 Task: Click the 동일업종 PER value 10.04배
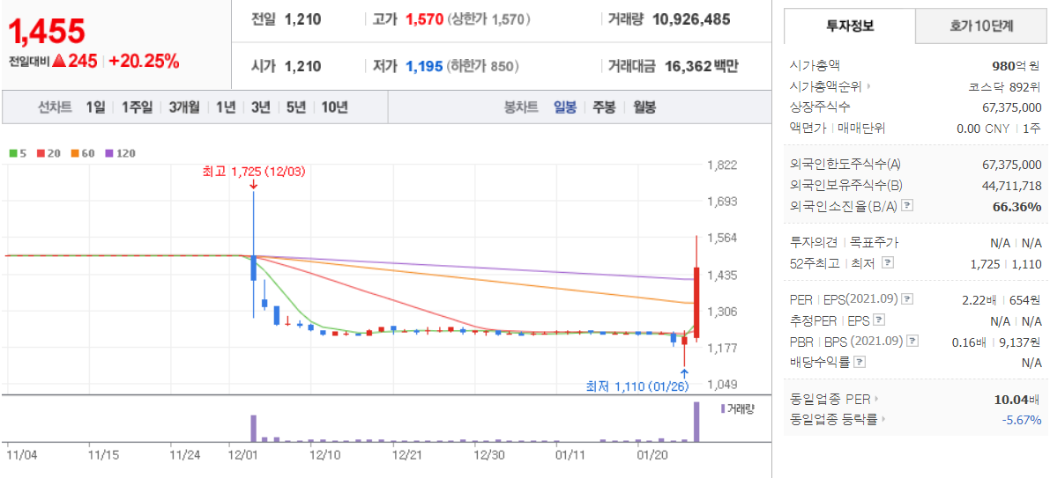(1018, 399)
